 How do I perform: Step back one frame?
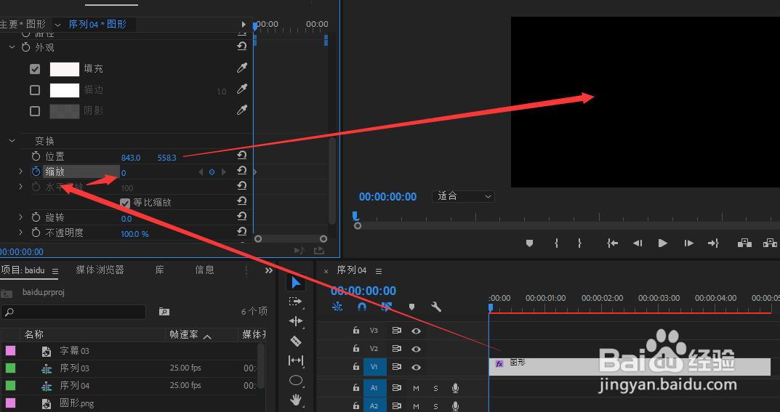tap(638, 243)
